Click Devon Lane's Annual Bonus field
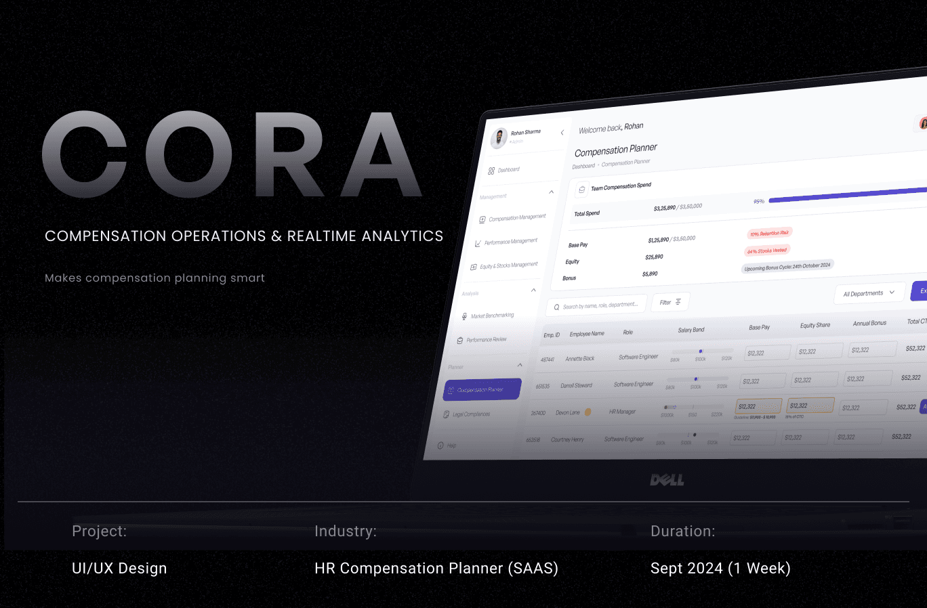This screenshot has width=927, height=608. (863, 408)
